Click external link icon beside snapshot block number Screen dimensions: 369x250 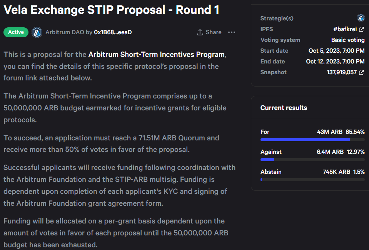click(361, 72)
